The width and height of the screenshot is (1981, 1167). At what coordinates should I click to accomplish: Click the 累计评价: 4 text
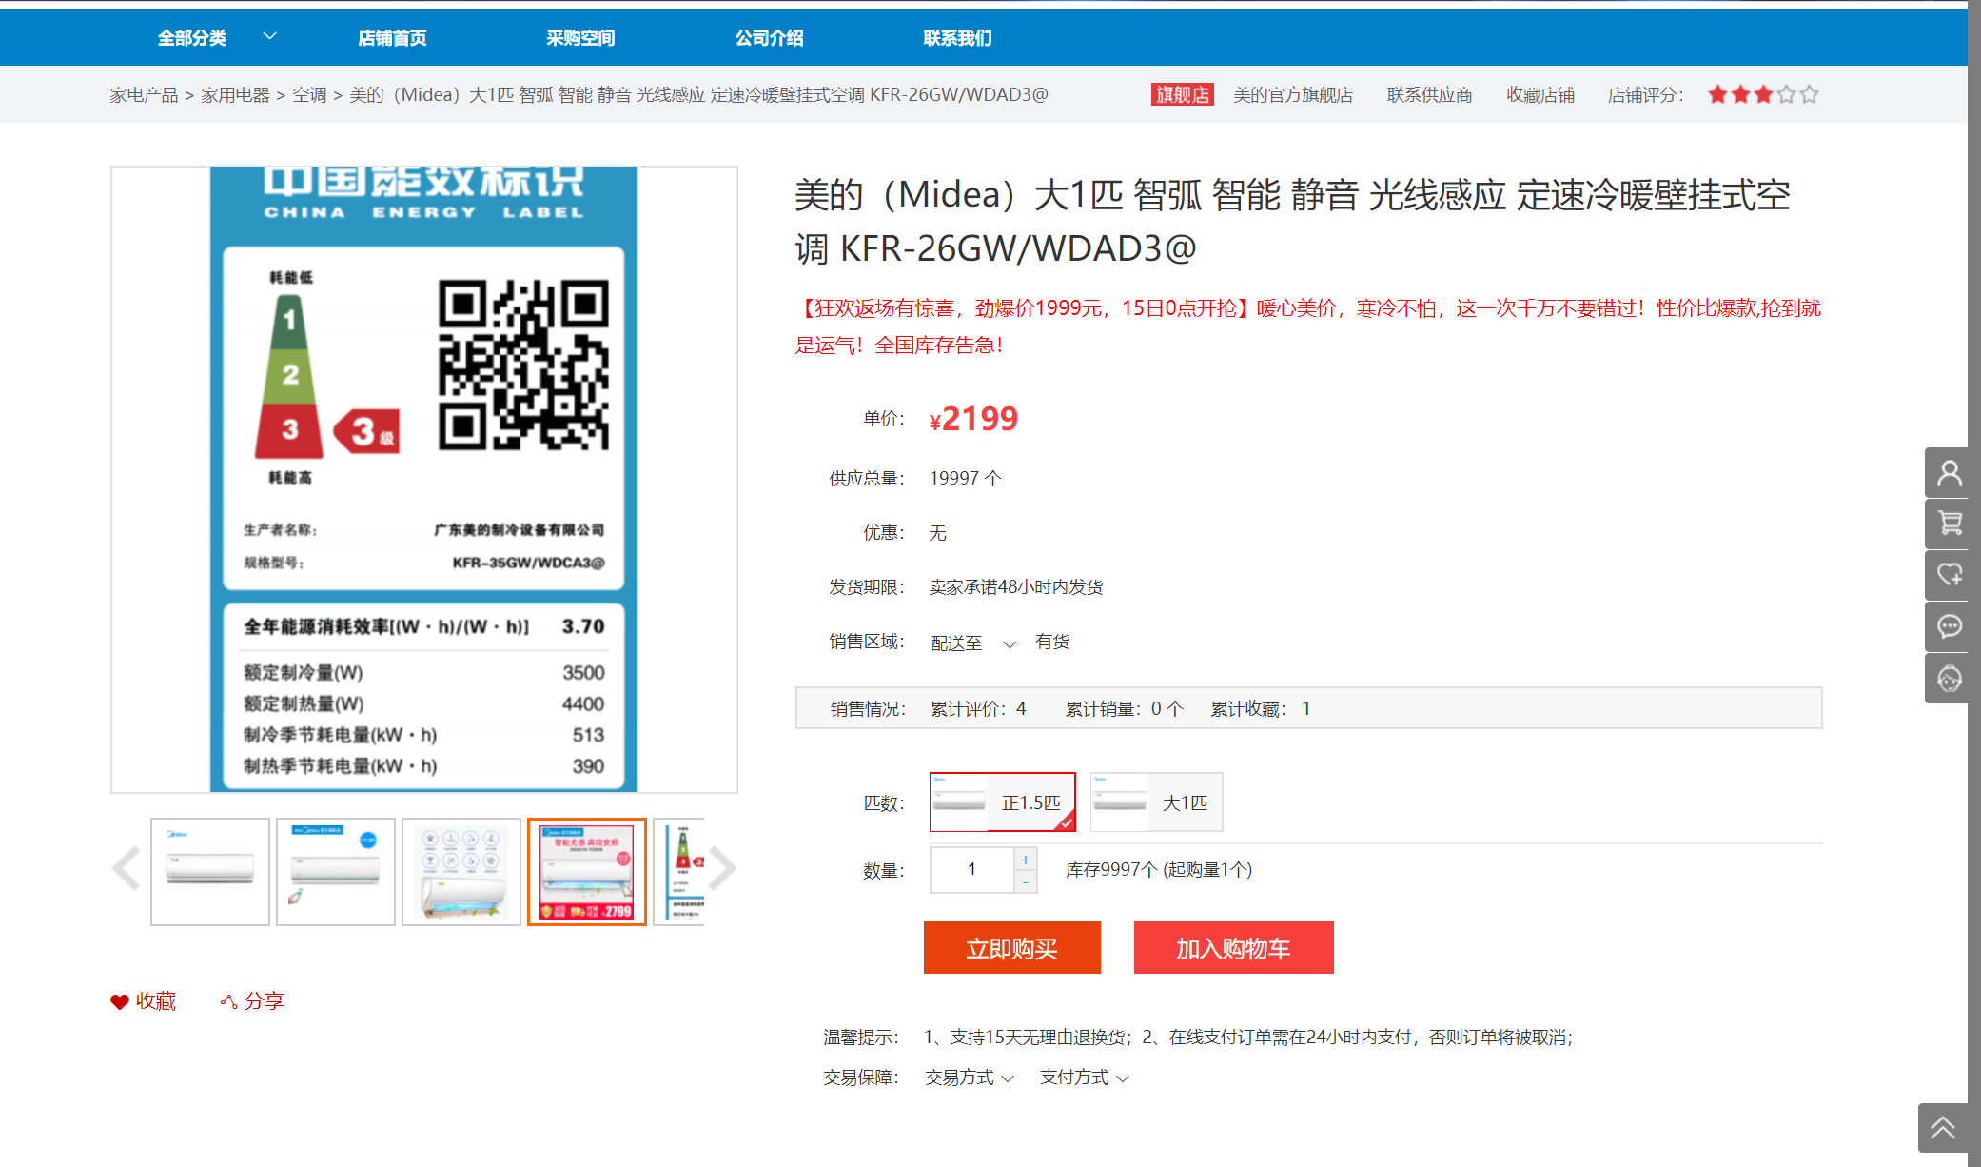pos(978,709)
